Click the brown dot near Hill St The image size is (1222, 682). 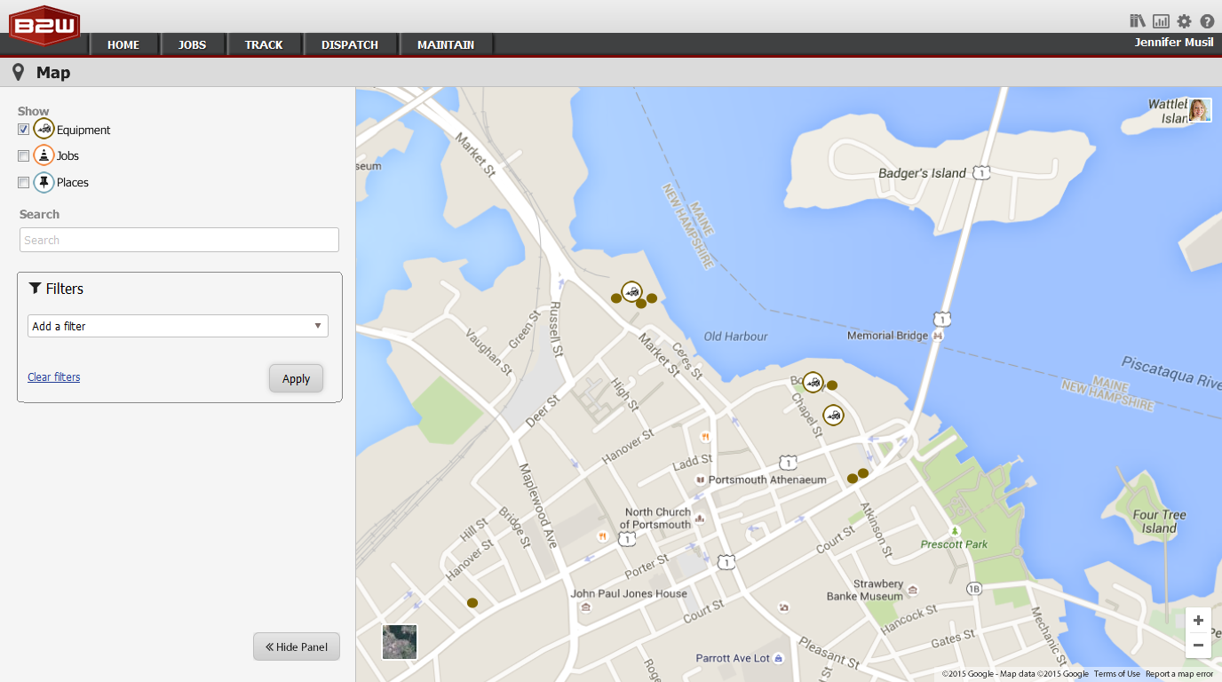(x=472, y=602)
